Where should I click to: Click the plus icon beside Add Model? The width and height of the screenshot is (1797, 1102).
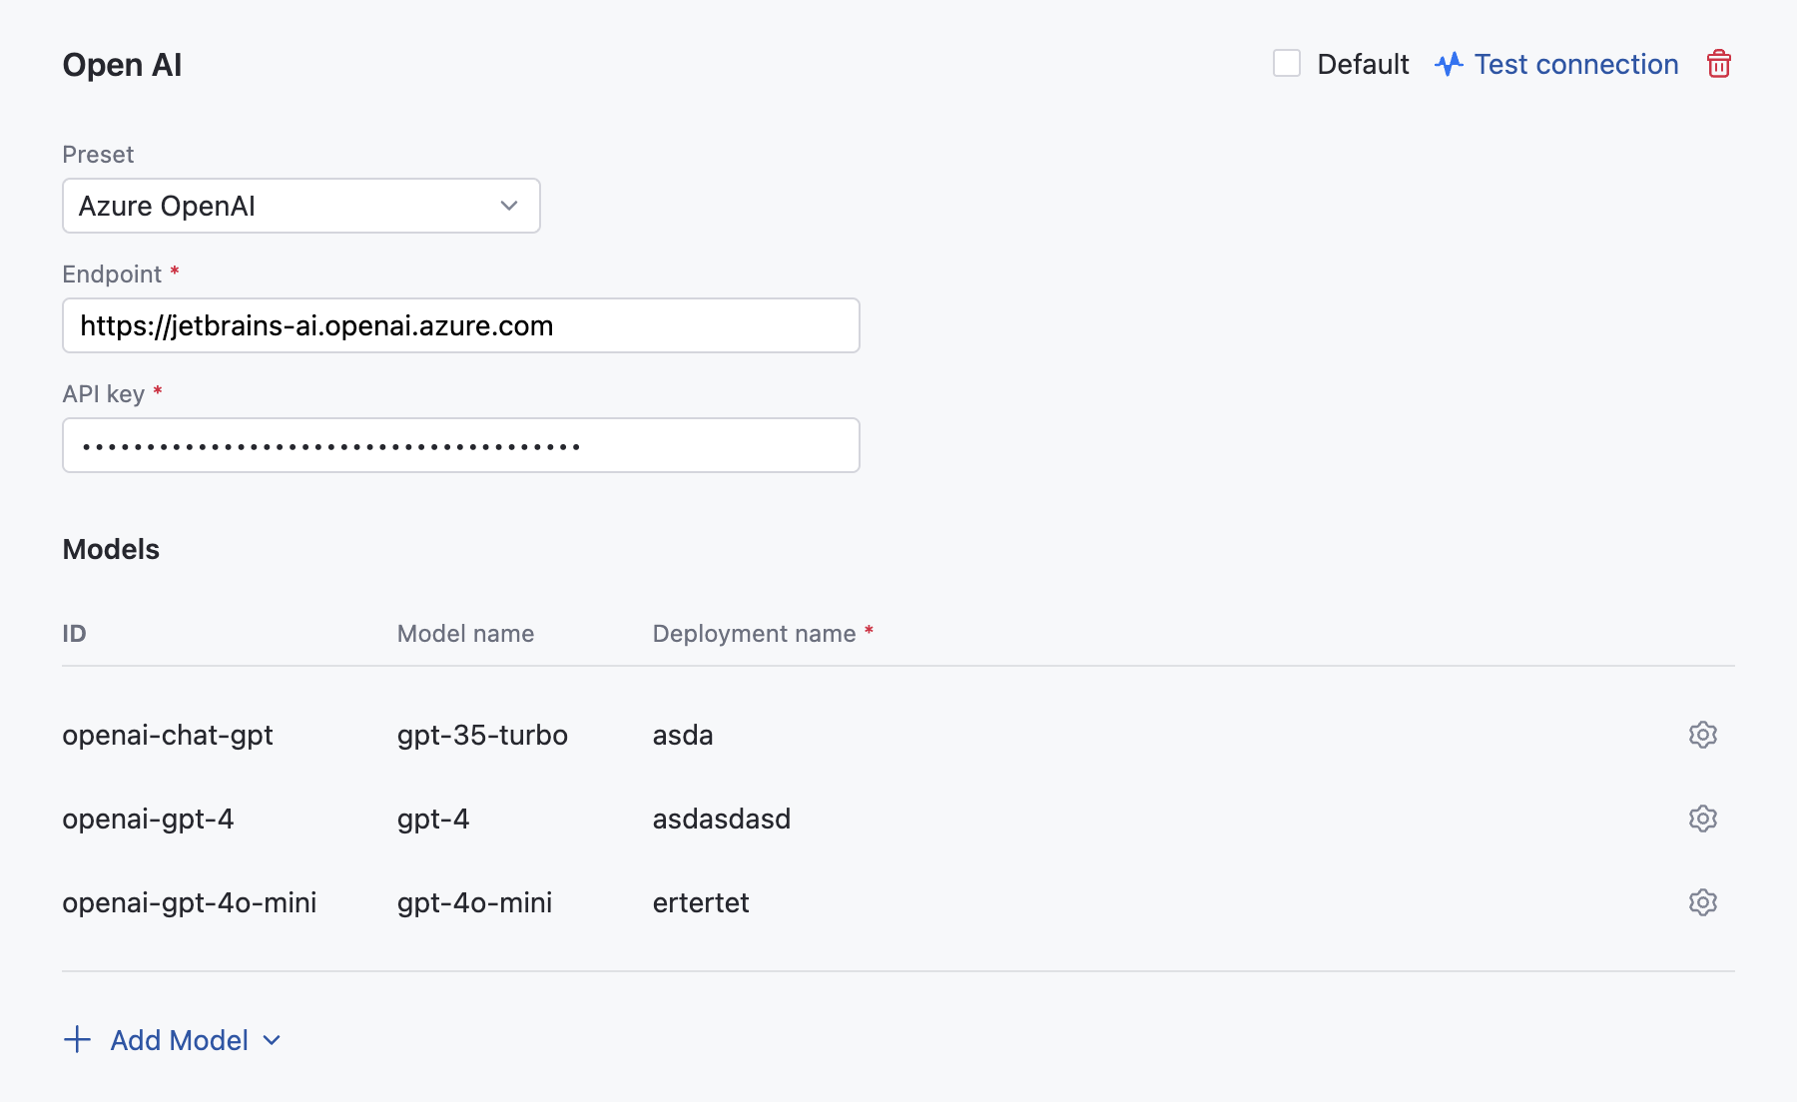77,1040
